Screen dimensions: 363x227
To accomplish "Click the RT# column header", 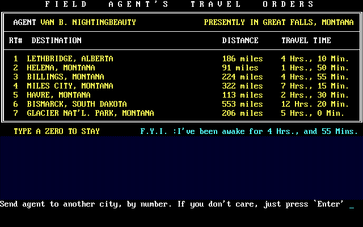I will [15, 40].
